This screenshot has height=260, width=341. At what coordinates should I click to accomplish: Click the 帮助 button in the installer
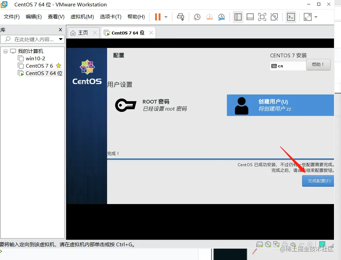click(x=318, y=64)
